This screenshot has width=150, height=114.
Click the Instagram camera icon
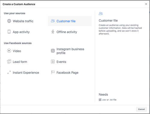(x=53, y=51)
